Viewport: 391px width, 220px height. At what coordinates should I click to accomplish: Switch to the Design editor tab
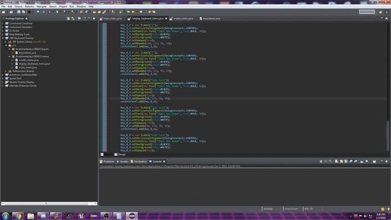120,155
